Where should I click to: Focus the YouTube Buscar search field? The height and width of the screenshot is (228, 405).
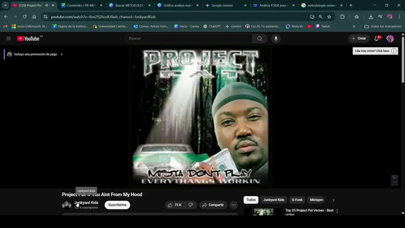pos(189,38)
